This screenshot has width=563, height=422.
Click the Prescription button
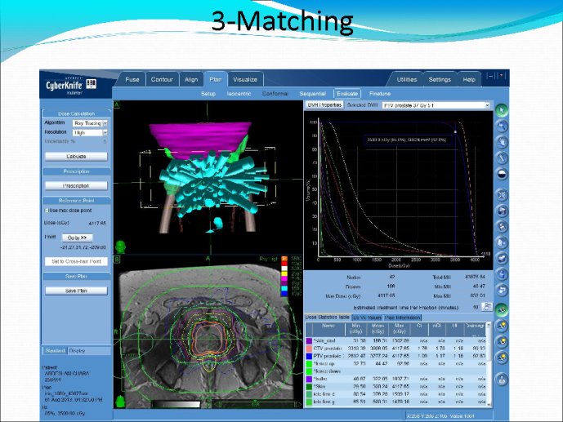[76, 186]
